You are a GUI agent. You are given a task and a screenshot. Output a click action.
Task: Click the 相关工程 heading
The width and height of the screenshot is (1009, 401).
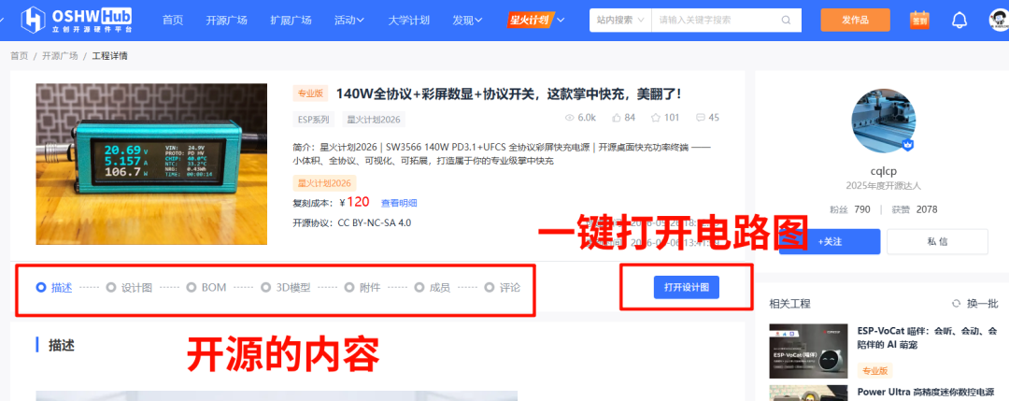pyautogui.click(x=789, y=304)
